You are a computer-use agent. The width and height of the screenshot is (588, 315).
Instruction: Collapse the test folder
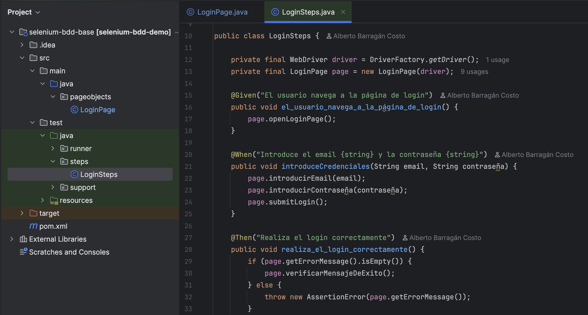tap(32, 123)
